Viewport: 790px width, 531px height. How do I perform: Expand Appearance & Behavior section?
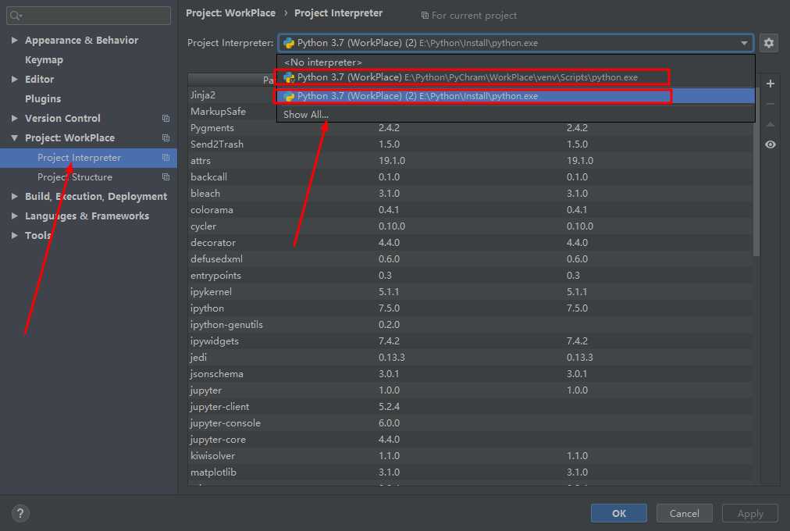(x=14, y=41)
